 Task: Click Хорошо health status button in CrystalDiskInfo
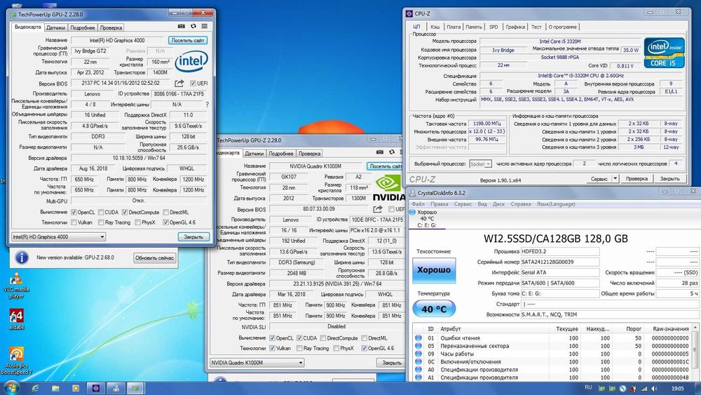(434, 269)
